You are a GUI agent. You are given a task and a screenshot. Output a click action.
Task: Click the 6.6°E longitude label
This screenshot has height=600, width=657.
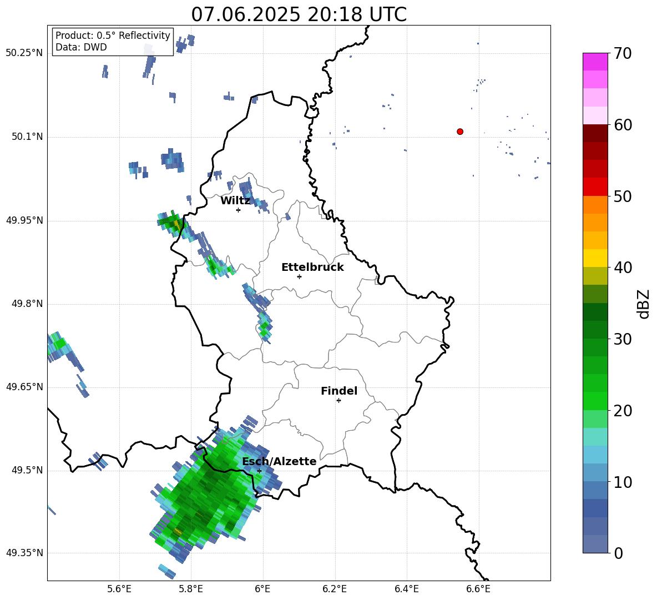pyautogui.click(x=478, y=589)
